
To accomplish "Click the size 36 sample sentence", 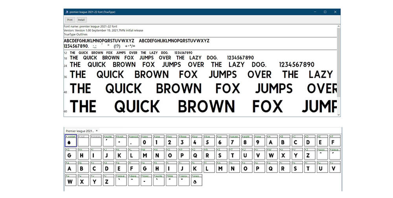I will [x=201, y=74].
